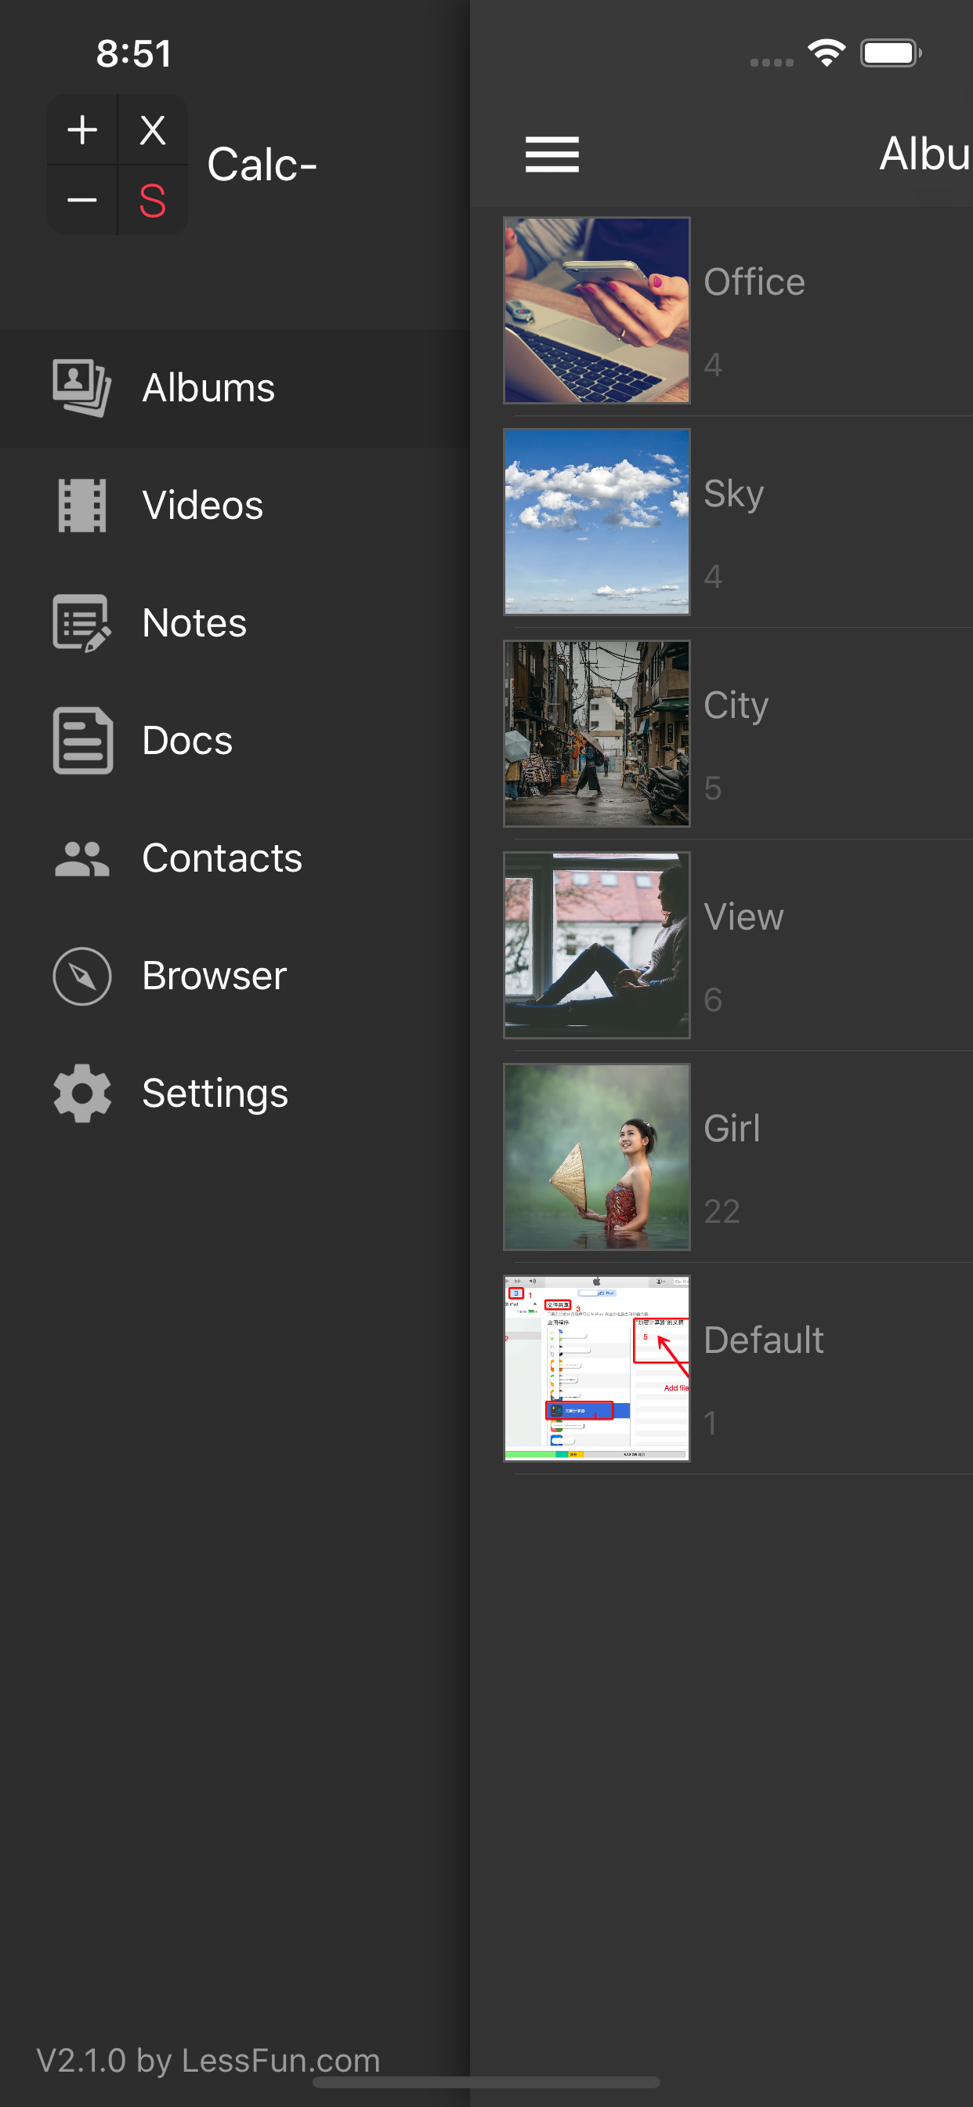Image resolution: width=973 pixels, height=2107 pixels.
Task: Open the Settings menu item
Action: (x=235, y=1093)
